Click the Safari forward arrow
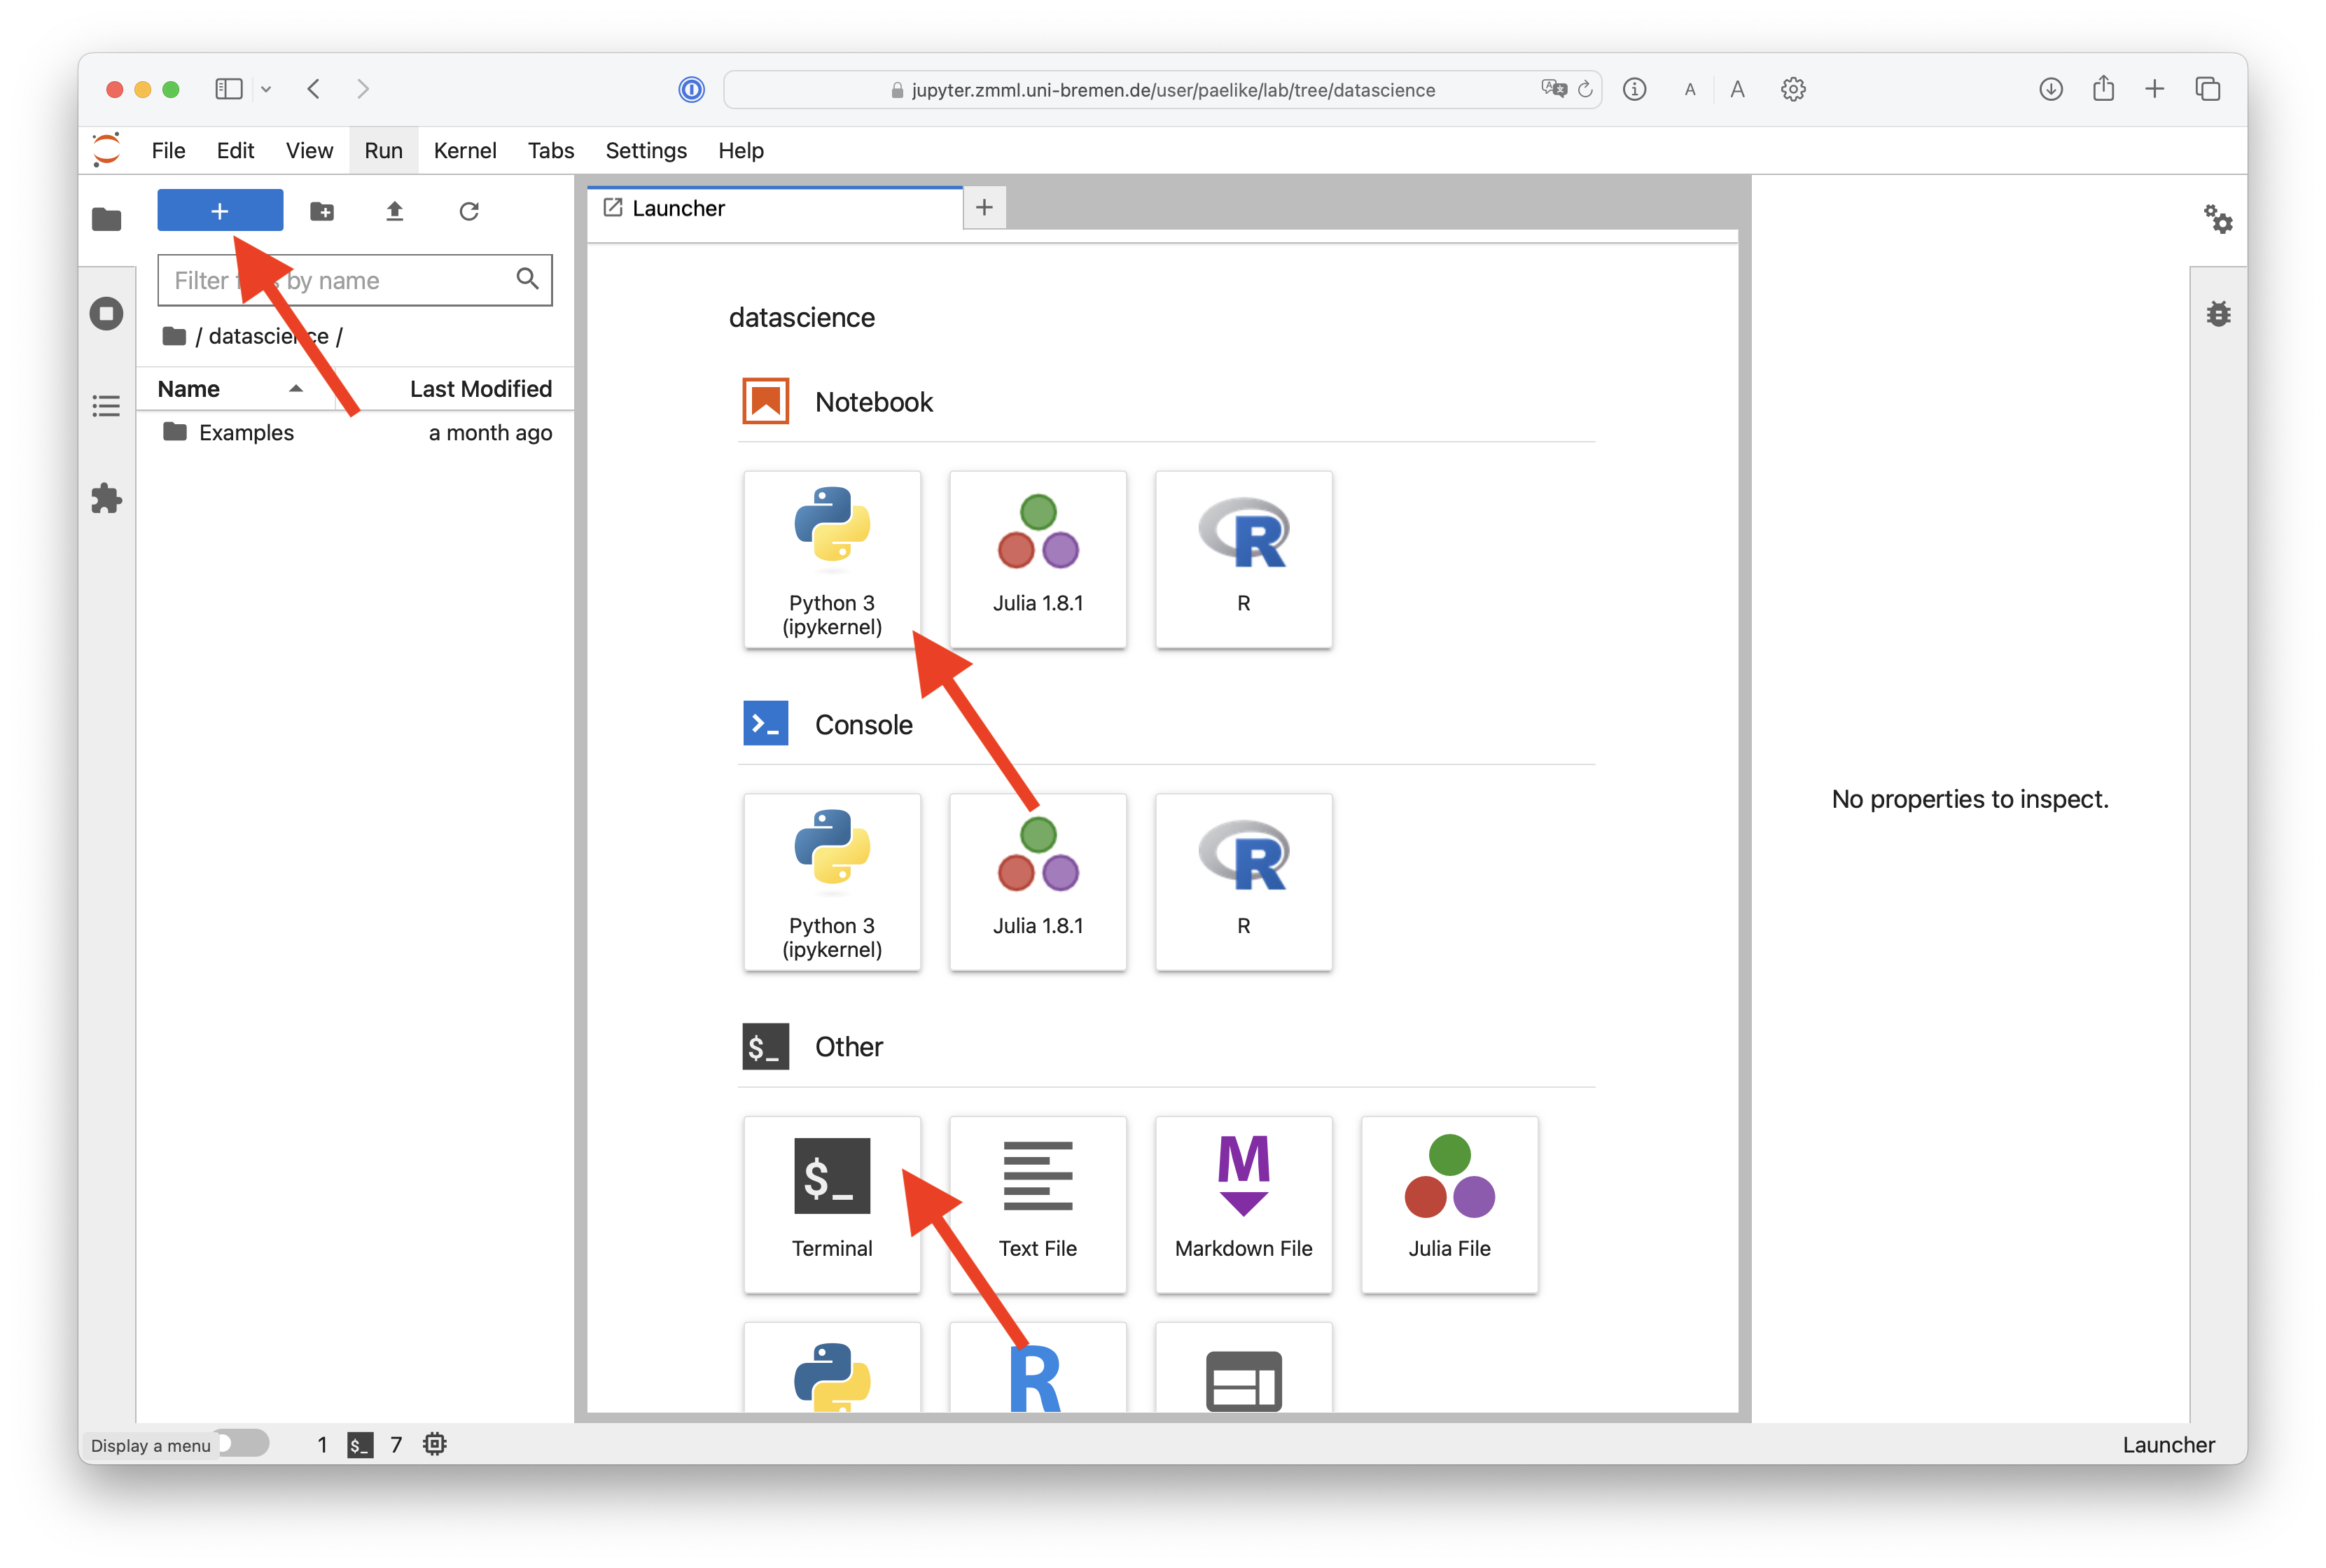2326x1568 pixels. 363,89
